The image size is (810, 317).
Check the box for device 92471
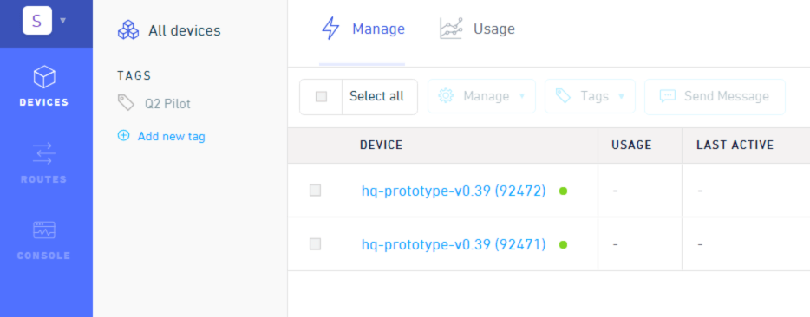315,244
